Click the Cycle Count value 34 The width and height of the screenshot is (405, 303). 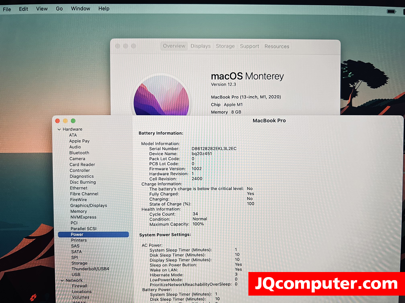(x=195, y=214)
